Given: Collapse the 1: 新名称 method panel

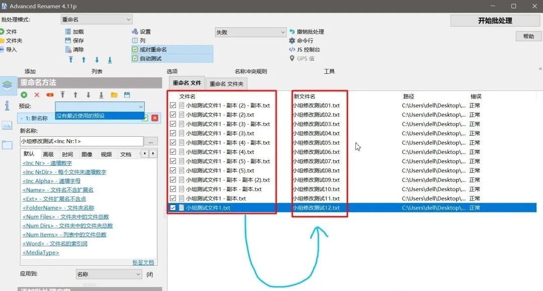Looking at the screenshot, I should [x=22, y=118].
